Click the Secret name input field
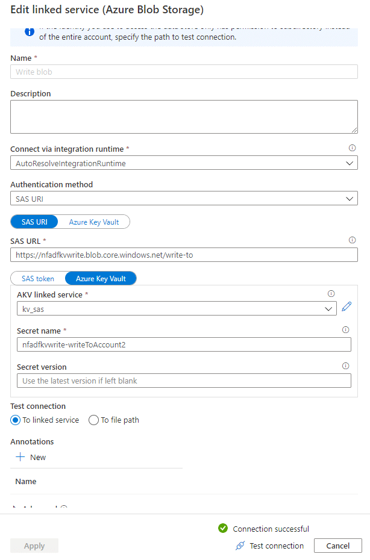Image resolution: width=370 pixels, height=560 pixels. pos(184,344)
